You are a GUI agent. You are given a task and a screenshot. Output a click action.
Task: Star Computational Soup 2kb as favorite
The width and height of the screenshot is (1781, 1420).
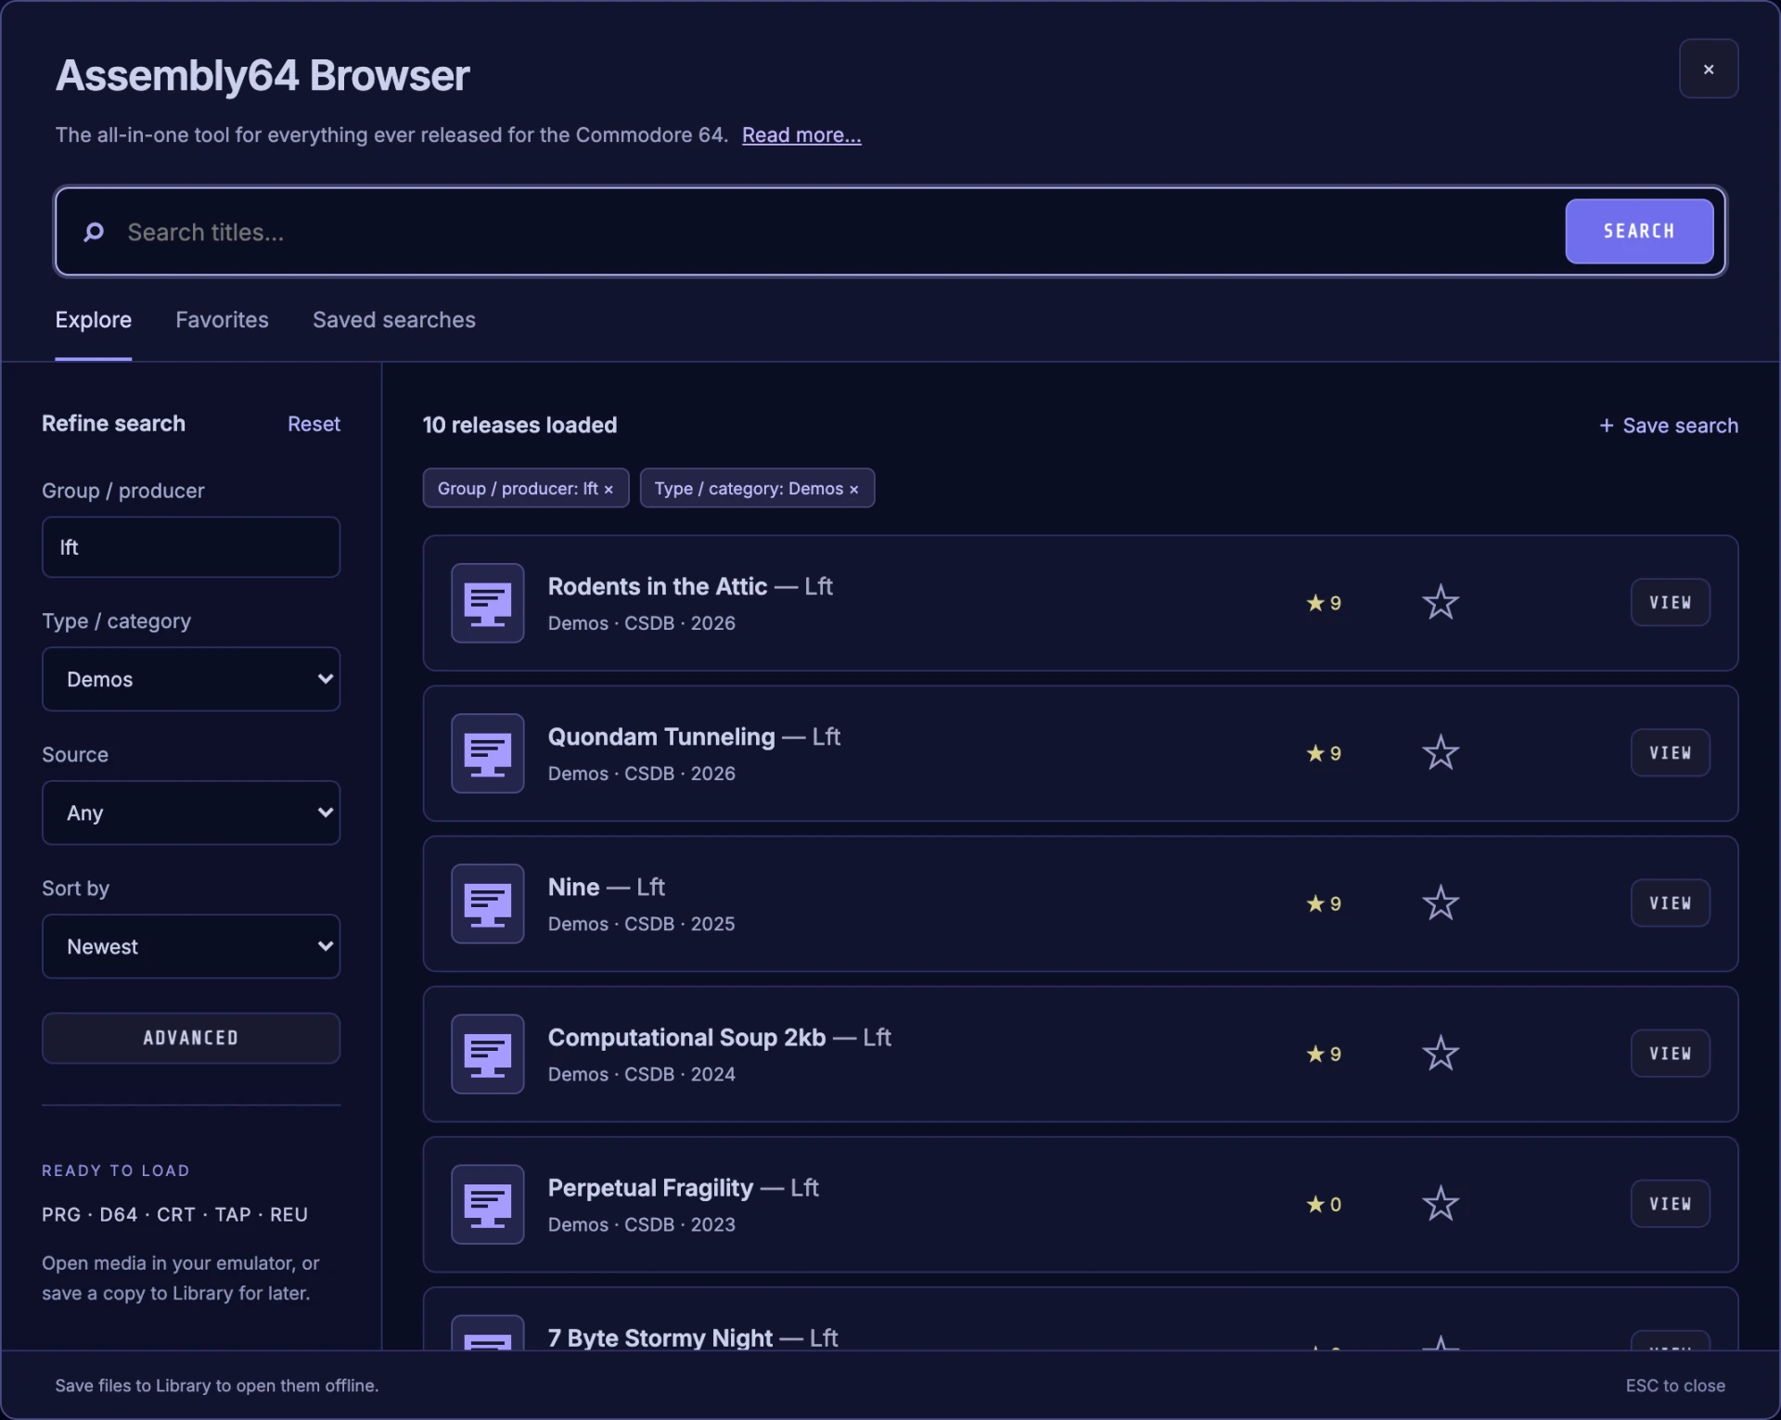point(1440,1054)
